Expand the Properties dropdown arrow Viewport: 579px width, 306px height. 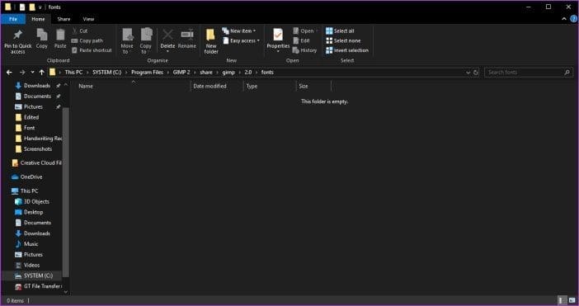[x=278, y=52]
